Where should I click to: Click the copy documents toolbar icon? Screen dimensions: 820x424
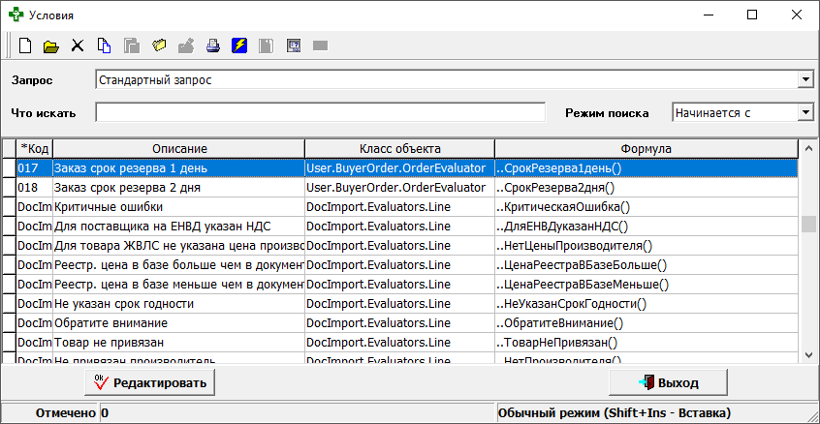(105, 45)
